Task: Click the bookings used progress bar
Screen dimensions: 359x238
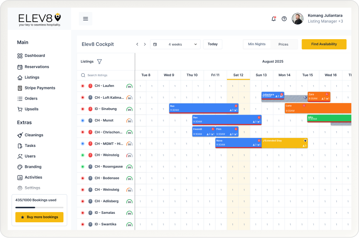Action: click(39, 207)
